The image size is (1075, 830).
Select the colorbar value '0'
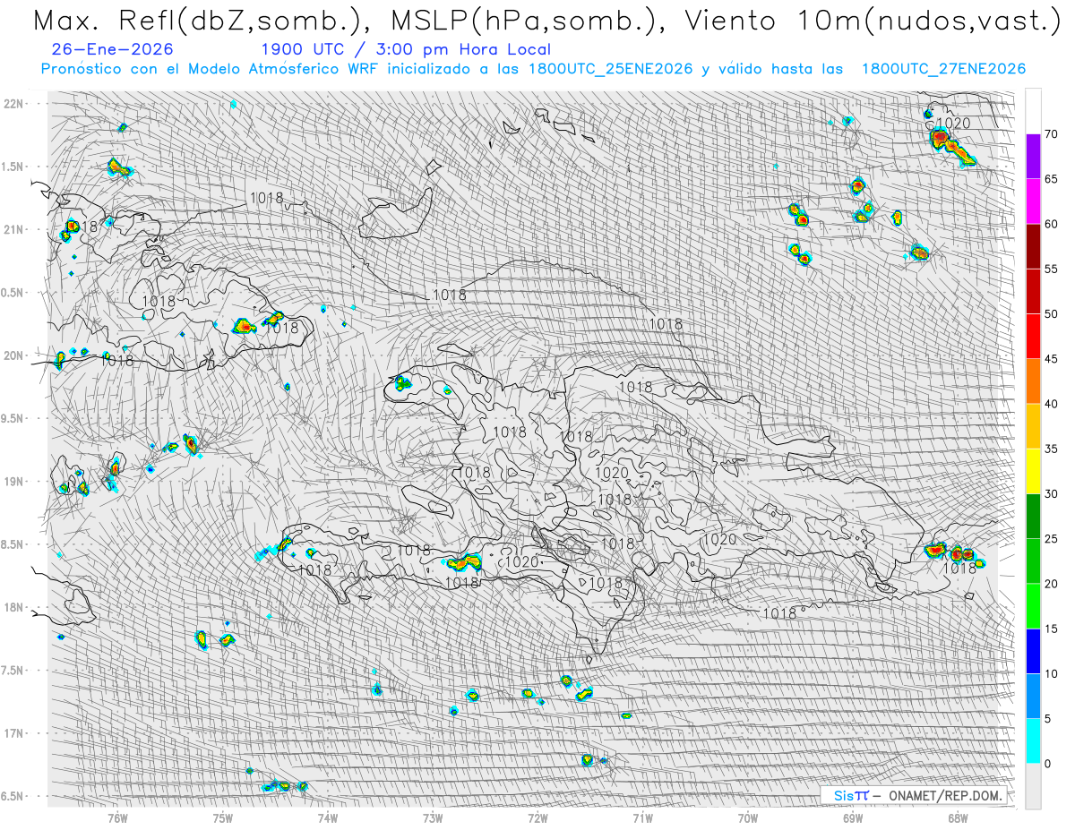pyautogui.click(x=1049, y=764)
